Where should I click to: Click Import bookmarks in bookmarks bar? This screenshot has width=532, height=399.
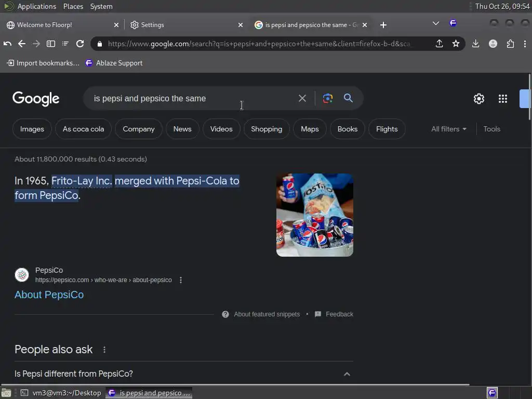tap(43, 63)
